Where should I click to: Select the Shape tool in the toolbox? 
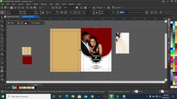[2, 21]
